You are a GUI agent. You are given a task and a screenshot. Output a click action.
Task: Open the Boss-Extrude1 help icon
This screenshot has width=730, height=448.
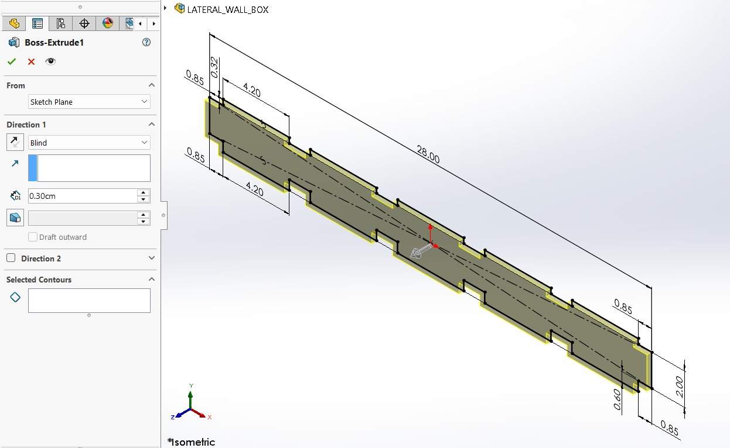pos(146,42)
